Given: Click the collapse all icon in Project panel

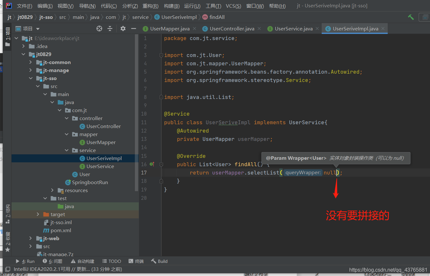Looking at the screenshot, I should (110, 28).
